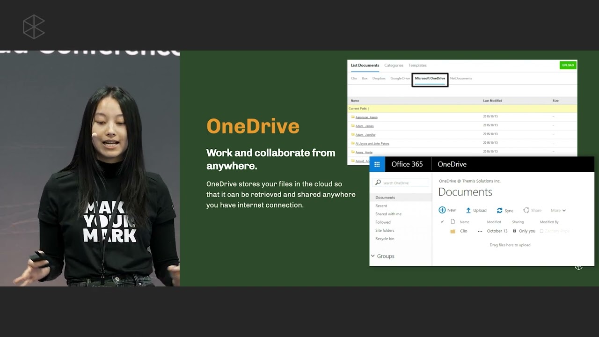Click the lock icon beside Only you
Viewport: 599px width, 337px height.
(x=514, y=231)
